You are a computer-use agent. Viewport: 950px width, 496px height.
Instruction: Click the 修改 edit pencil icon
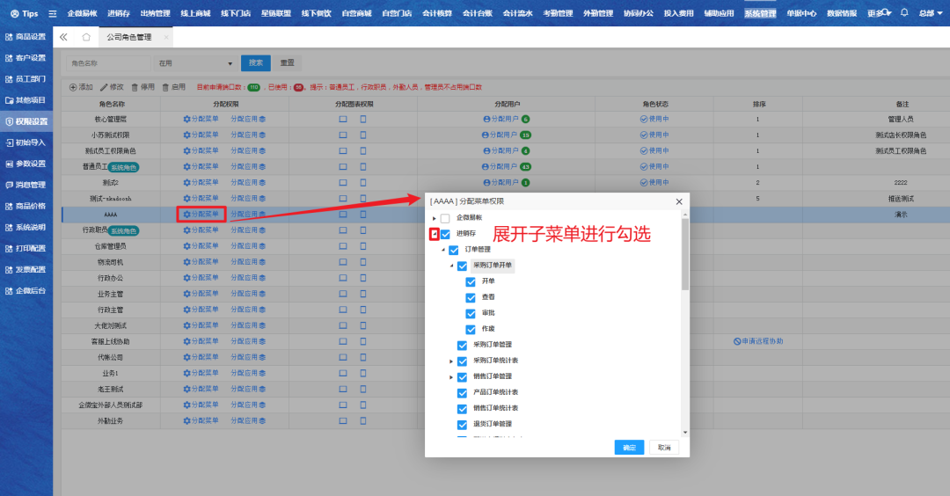pyautogui.click(x=104, y=87)
